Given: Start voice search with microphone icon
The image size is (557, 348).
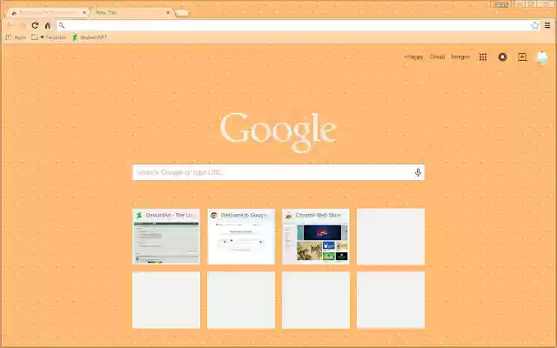Looking at the screenshot, I should (418, 172).
